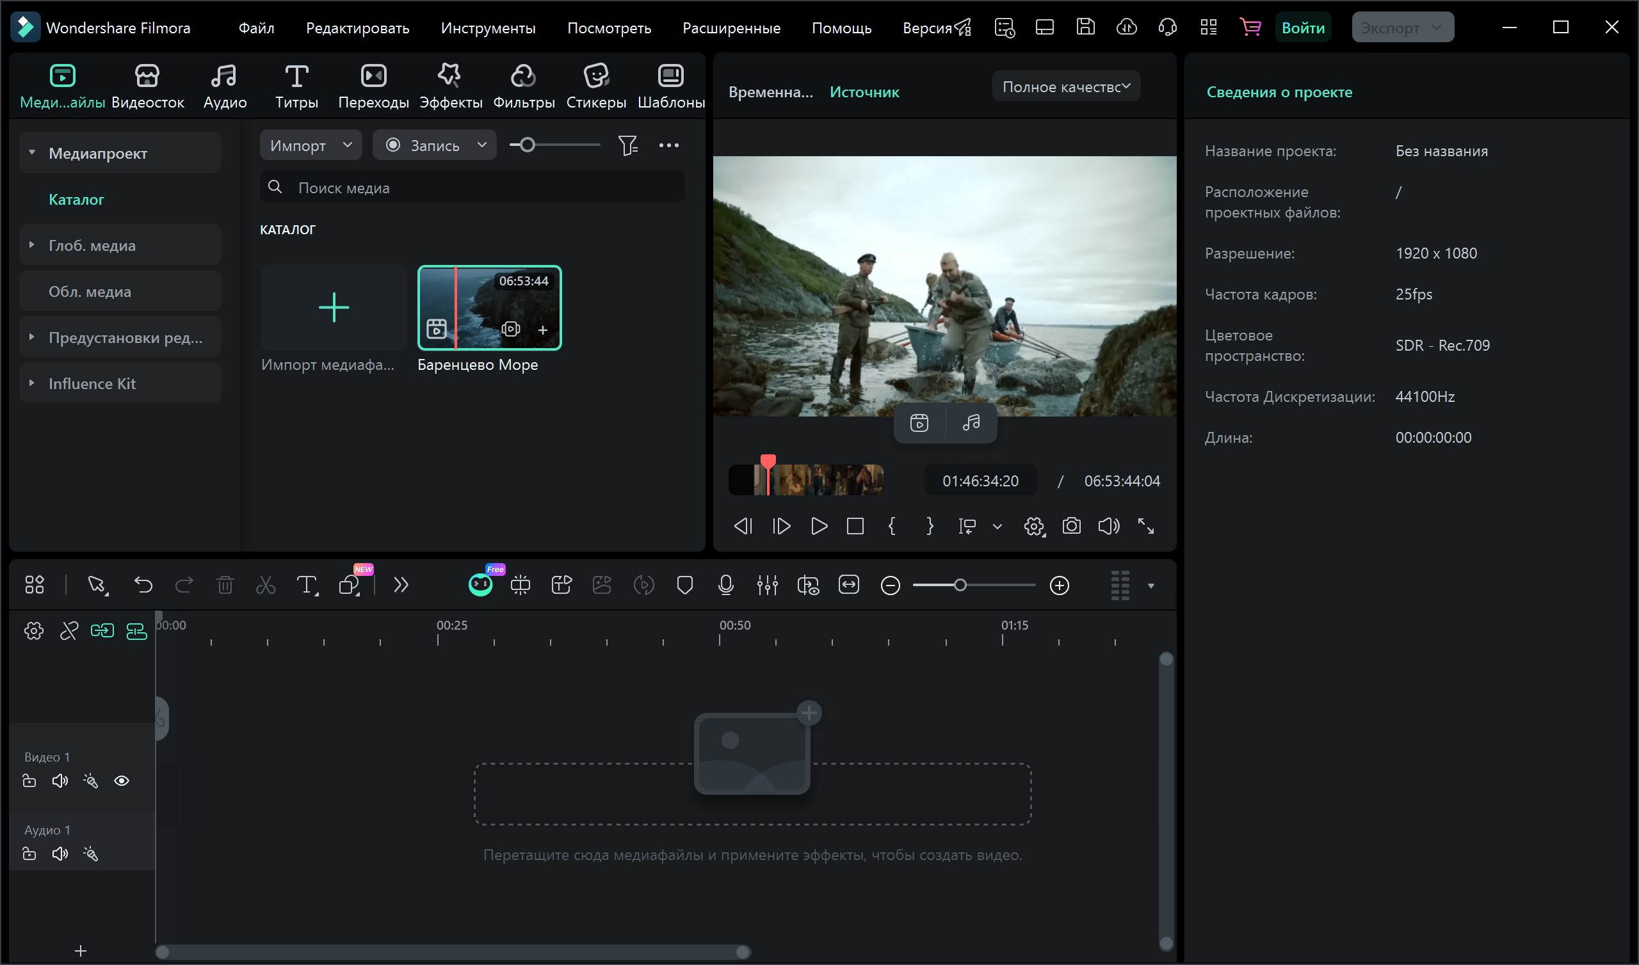This screenshot has width=1639, height=965.
Task: Open the Инструменты menu
Action: (x=488, y=28)
